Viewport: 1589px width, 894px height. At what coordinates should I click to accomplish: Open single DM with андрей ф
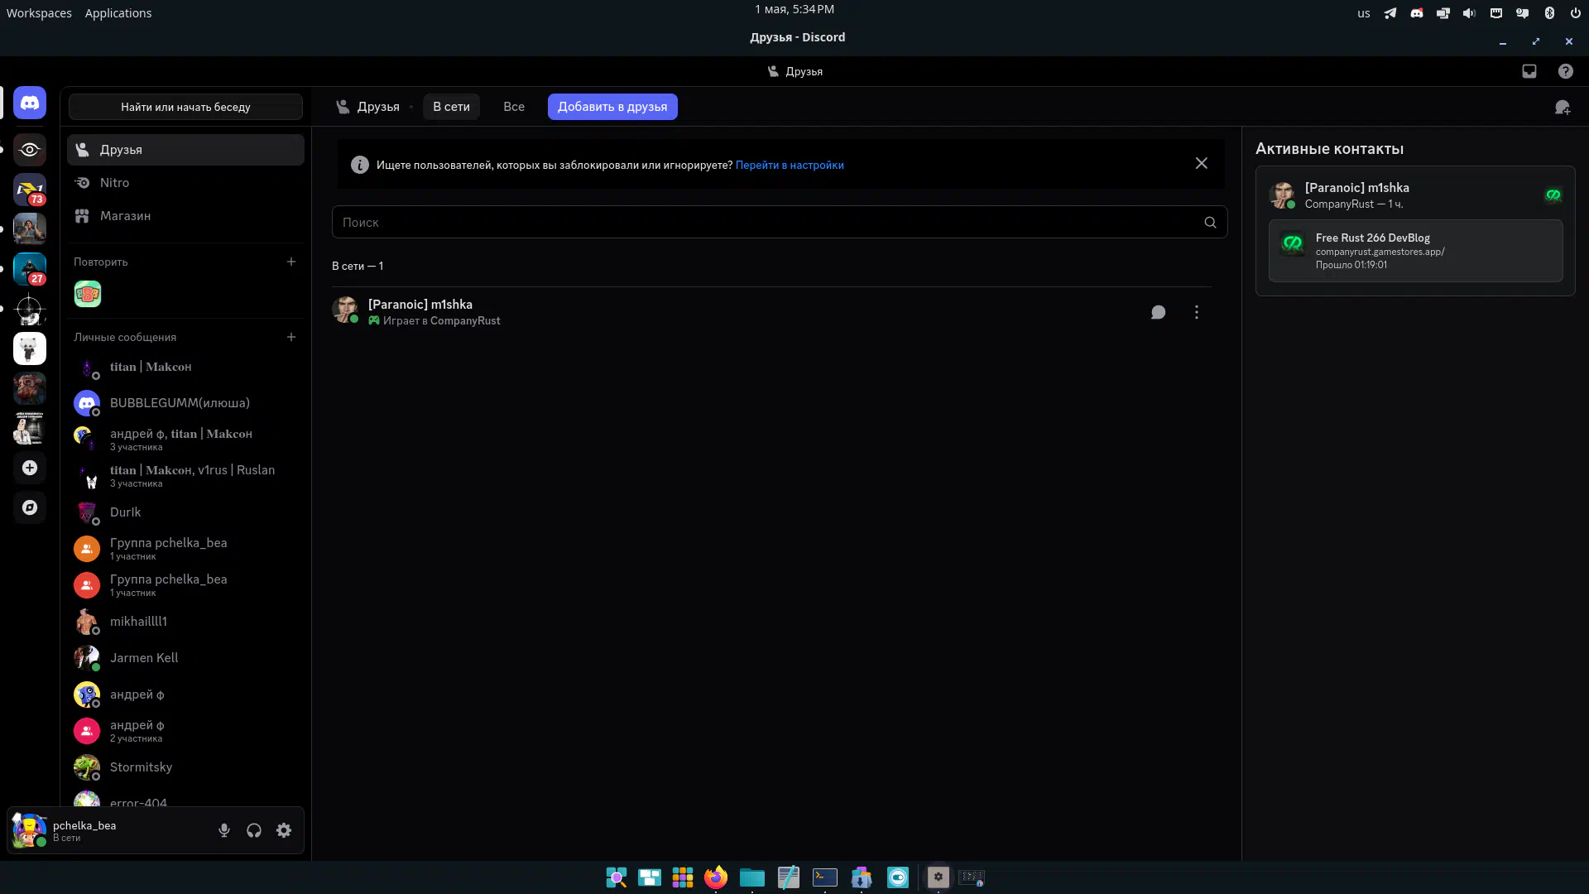pos(185,695)
